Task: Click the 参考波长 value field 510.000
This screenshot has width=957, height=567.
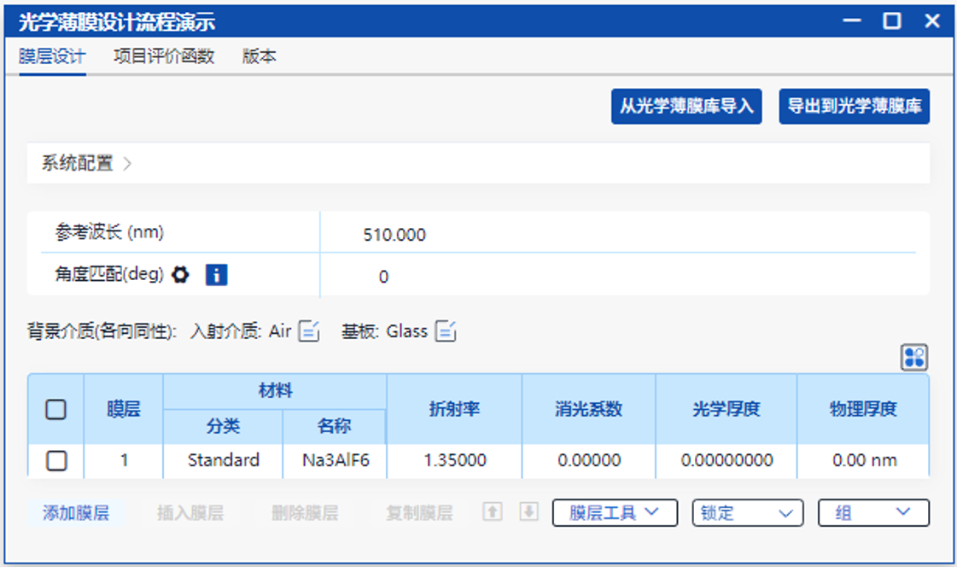Action: (394, 235)
